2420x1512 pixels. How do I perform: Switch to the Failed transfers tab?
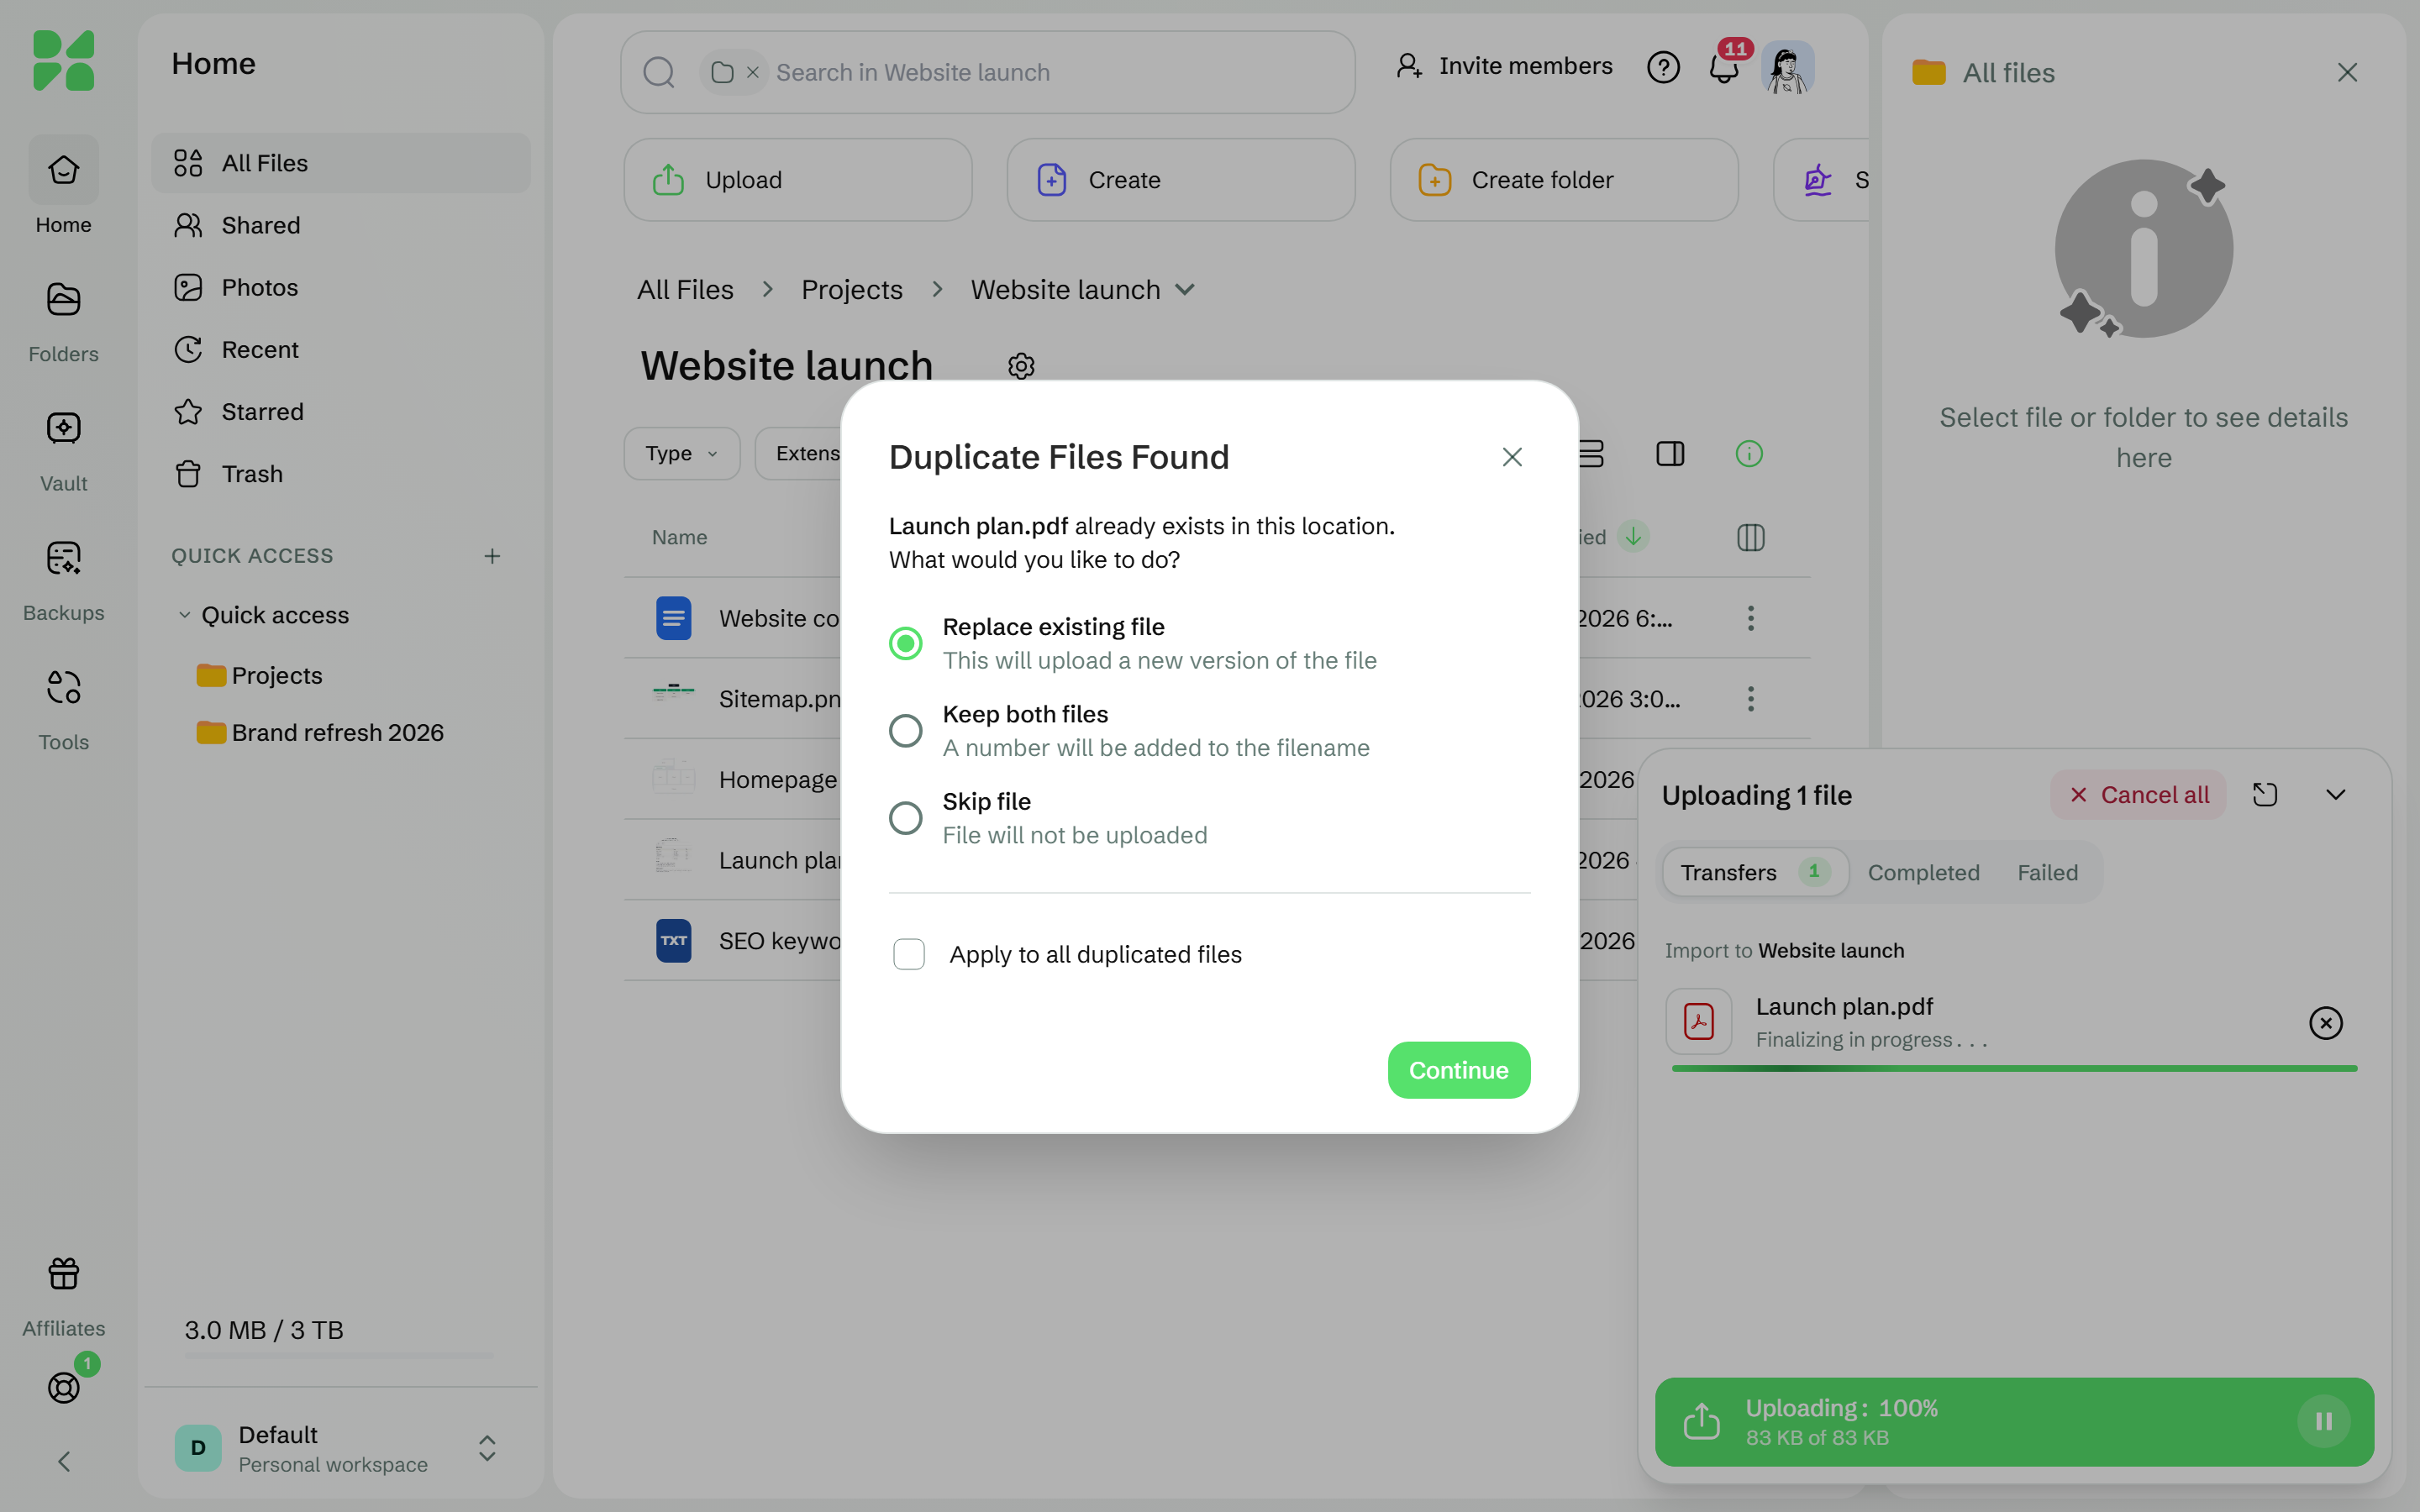2047,873
